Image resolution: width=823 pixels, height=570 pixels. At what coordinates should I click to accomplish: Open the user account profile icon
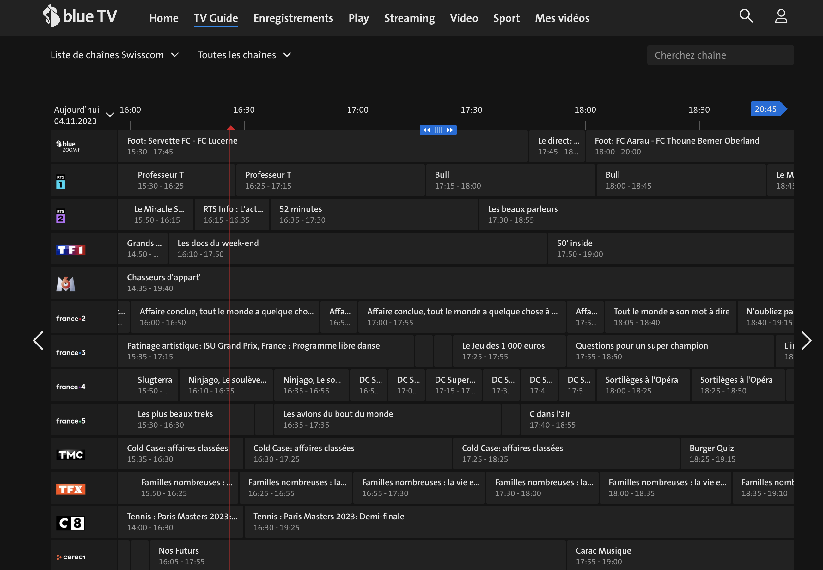click(x=781, y=16)
